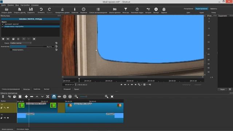233x131 pixels.
Task: Switch to the Export tab below the filters panel
Action: point(47,89)
